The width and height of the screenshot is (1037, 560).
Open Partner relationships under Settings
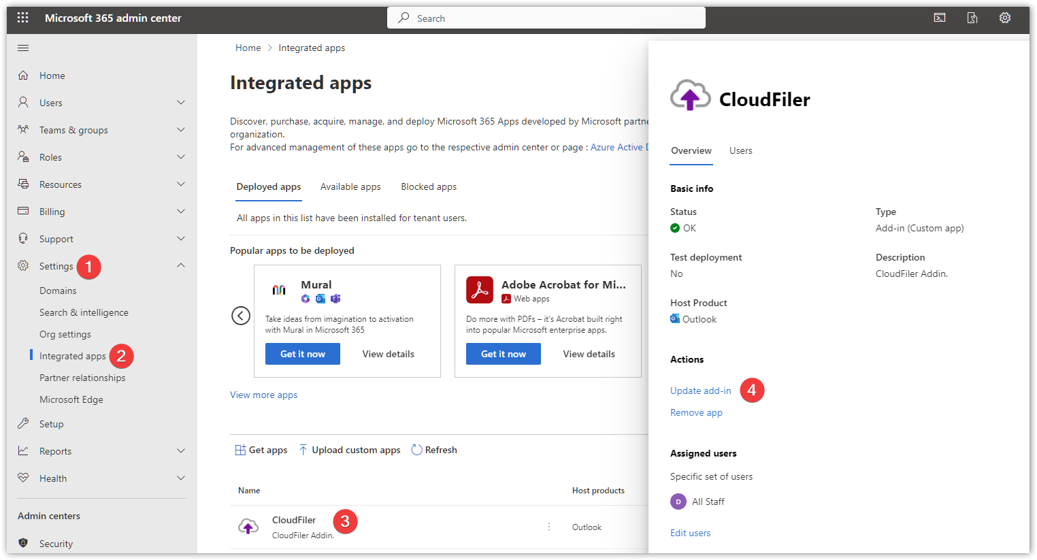tap(82, 378)
